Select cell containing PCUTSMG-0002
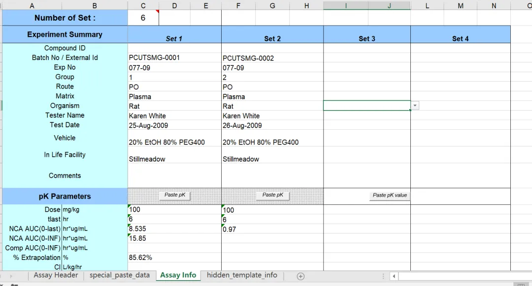Viewport: 532px width, 286px height. [272, 58]
